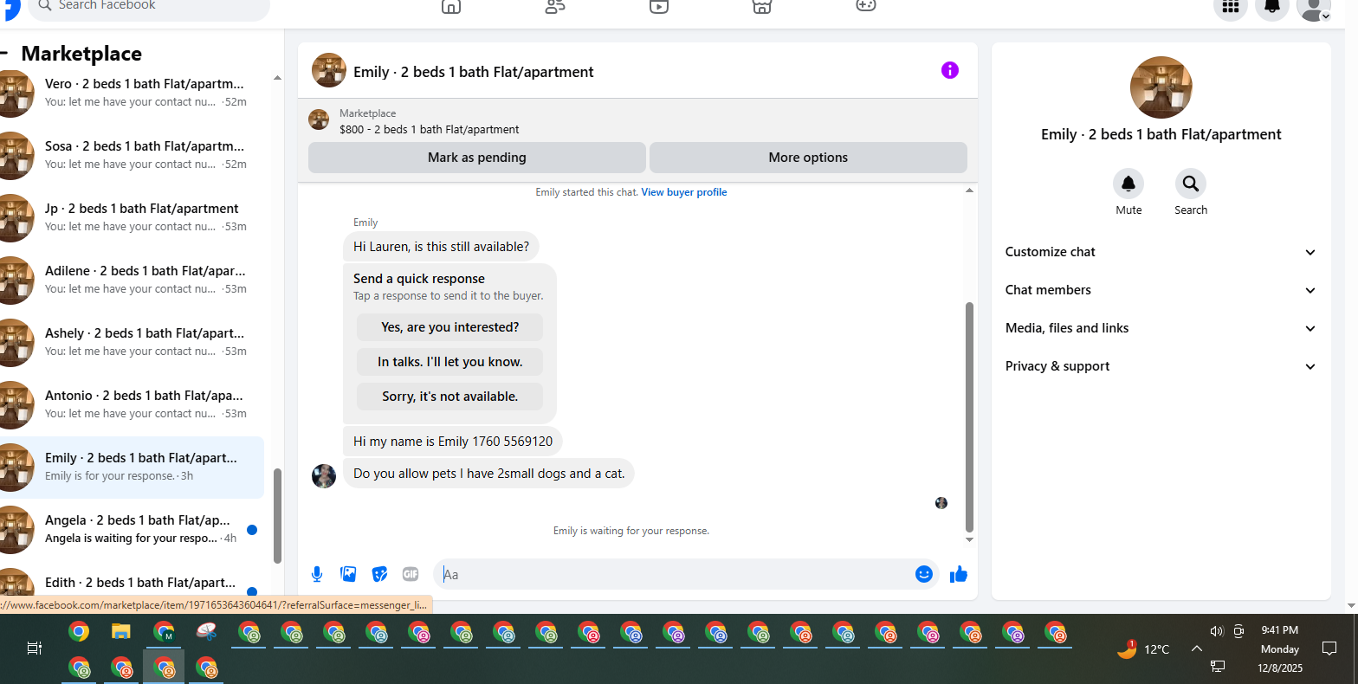1358x684 pixels.
Task: Open the emoji picker smiley icon
Action: pyautogui.click(x=924, y=574)
